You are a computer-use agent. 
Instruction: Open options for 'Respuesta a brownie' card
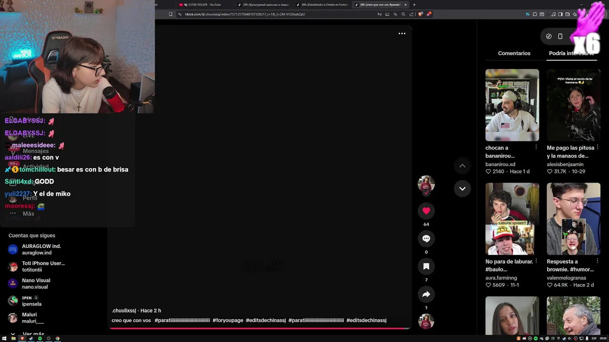[598, 261]
